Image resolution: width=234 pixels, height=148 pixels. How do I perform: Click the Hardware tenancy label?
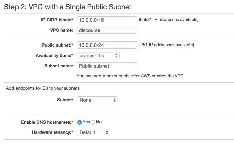[53, 132]
